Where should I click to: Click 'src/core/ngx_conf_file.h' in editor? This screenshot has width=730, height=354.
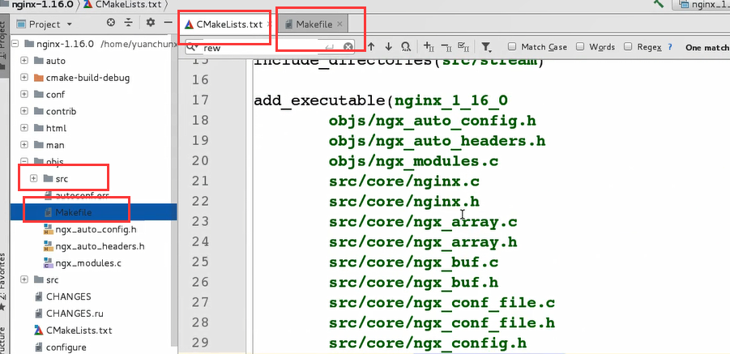(442, 323)
